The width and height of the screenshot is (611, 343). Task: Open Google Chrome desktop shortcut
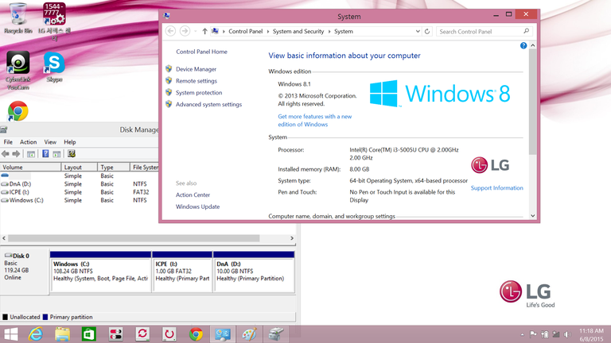18,111
